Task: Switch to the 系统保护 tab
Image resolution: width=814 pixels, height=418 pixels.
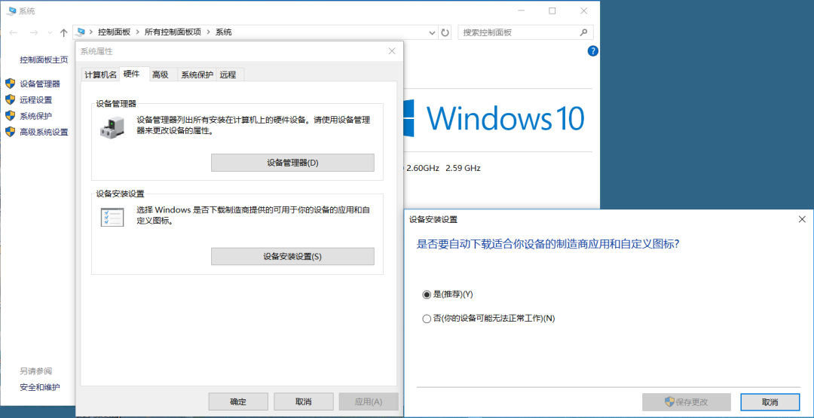Action: [197, 75]
